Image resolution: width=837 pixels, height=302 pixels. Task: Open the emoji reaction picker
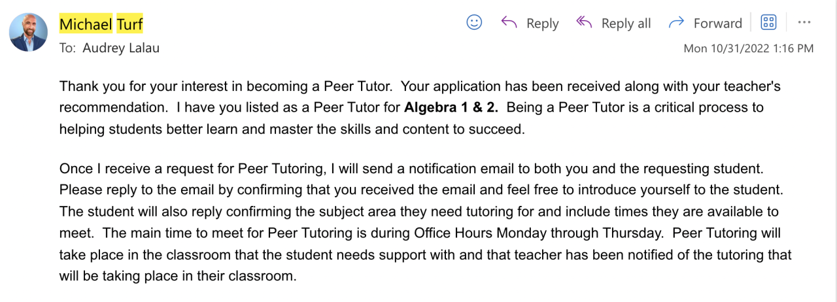pos(474,22)
